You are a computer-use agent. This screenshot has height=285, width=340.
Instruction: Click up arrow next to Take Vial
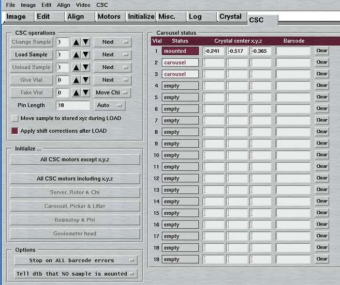click(77, 93)
